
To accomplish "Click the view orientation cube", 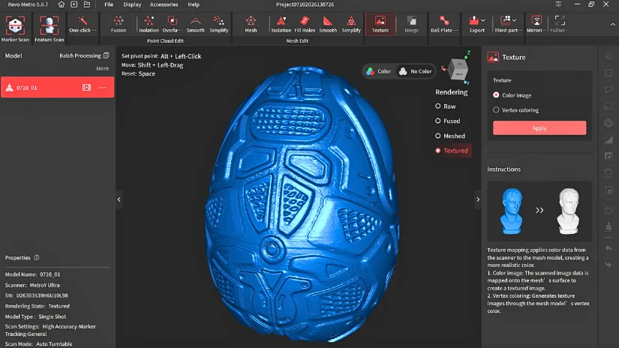I will [x=458, y=70].
